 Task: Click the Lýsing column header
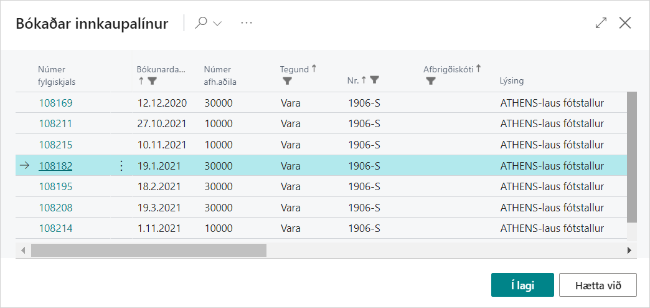click(x=512, y=80)
